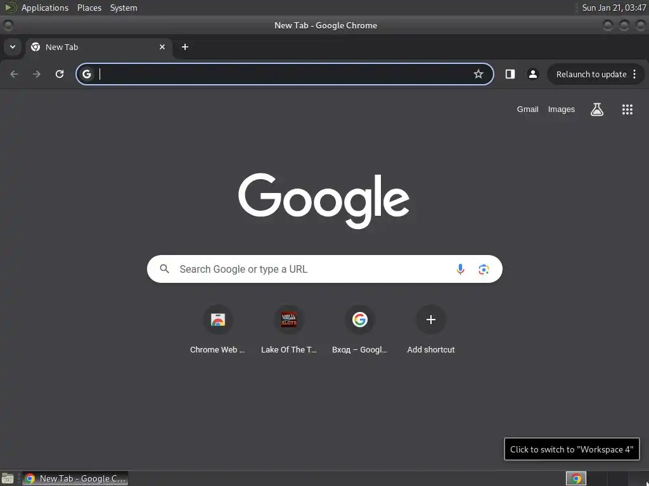The width and height of the screenshot is (649, 486).
Task: Open the side panel icon
Action: click(x=510, y=74)
